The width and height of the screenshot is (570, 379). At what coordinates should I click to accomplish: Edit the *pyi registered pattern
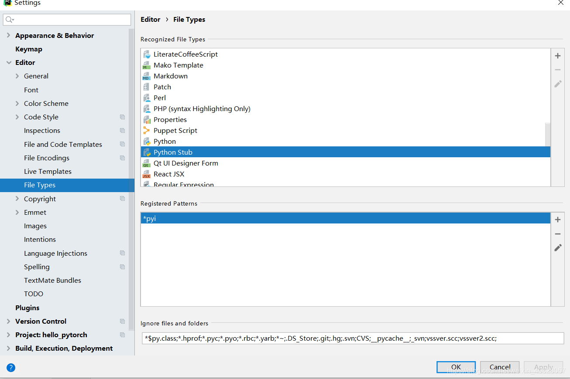pyautogui.click(x=558, y=248)
